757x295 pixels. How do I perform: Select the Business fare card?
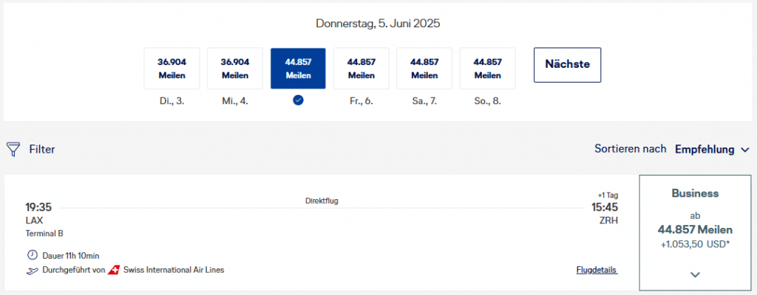pyautogui.click(x=694, y=221)
